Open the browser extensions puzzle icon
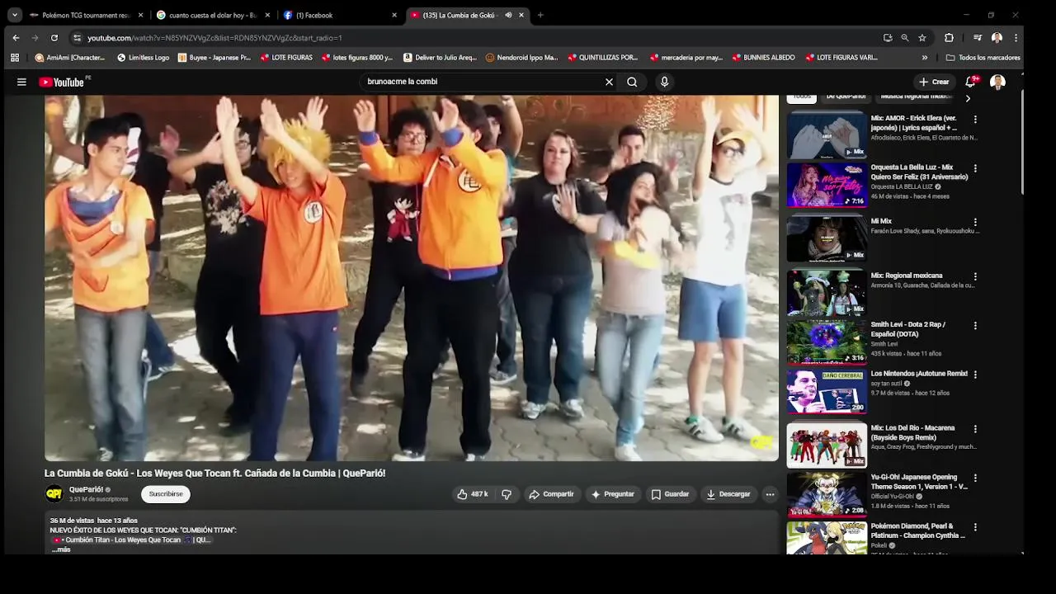Image resolution: width=1056 pixels, height=594 pixels. coord(949,38)
